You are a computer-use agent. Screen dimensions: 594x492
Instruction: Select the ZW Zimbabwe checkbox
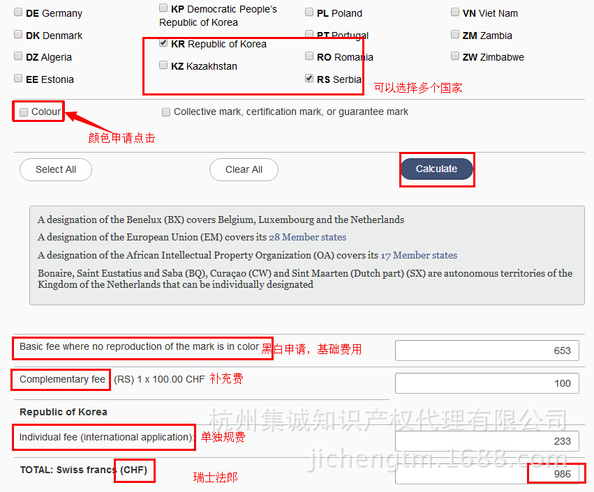[x=455, y=56]
